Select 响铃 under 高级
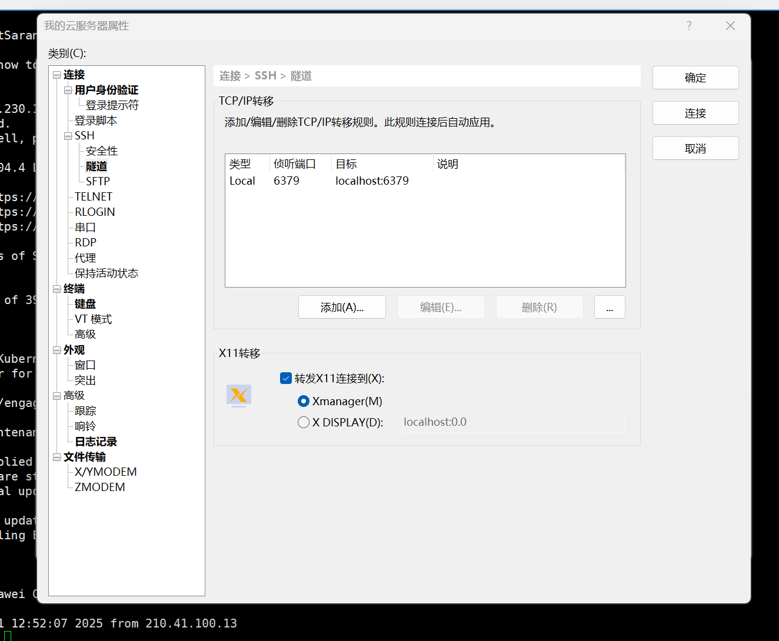Viewport: 779px width, 641px height. 85,426
